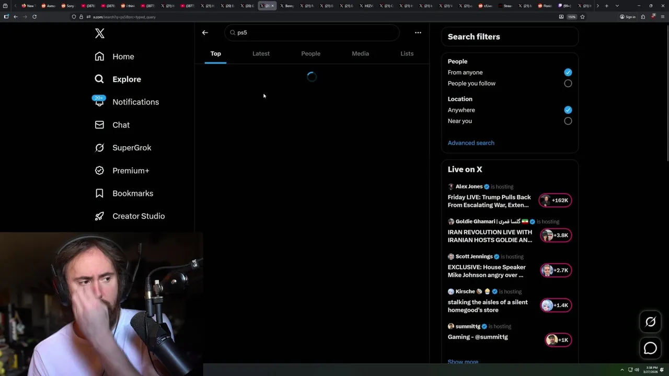
Task: Click the browser Sign in button
Action: [x=627, y=17]
